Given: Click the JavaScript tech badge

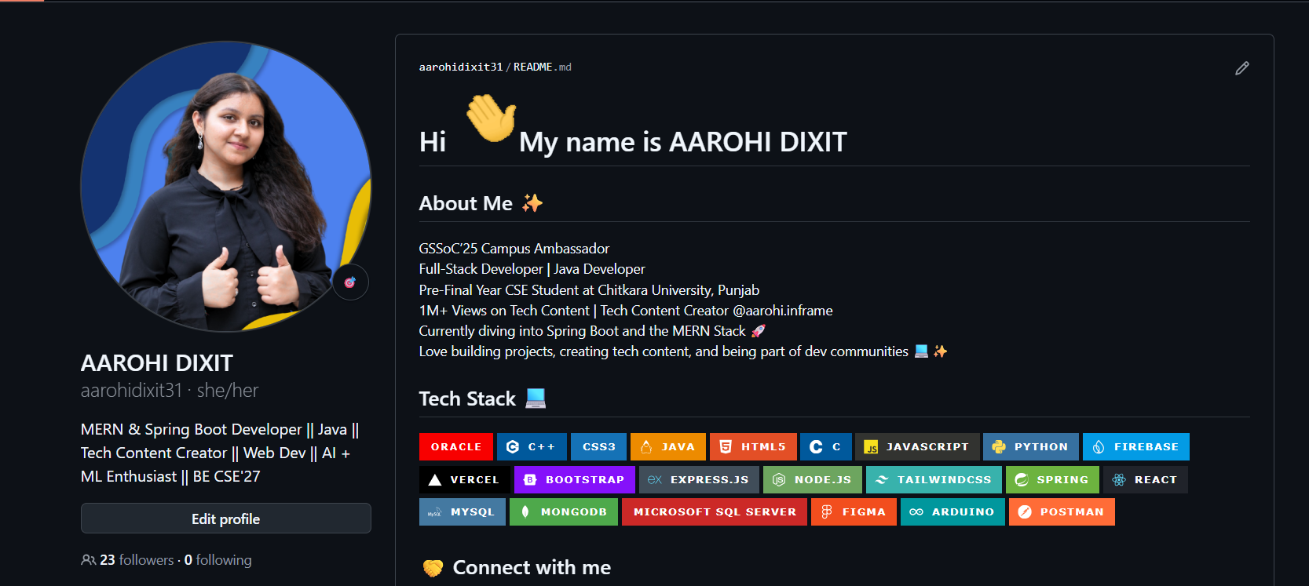Looking at the screenshot, I should click(917, 446).
